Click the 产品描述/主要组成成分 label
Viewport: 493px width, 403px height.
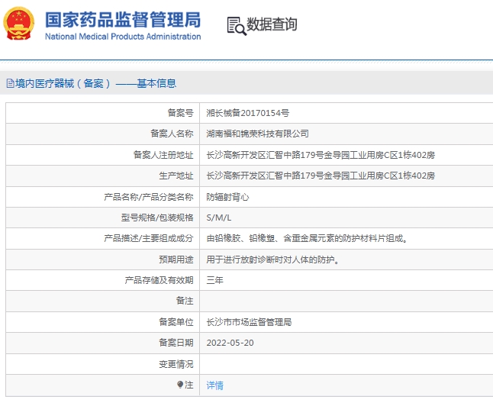pyautogui.click(x=149, y=238)
